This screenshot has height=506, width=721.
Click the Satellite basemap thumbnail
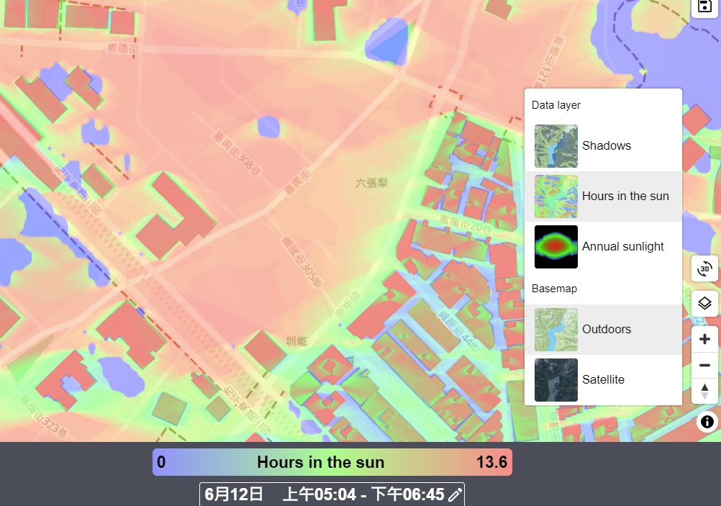(556, 380)
